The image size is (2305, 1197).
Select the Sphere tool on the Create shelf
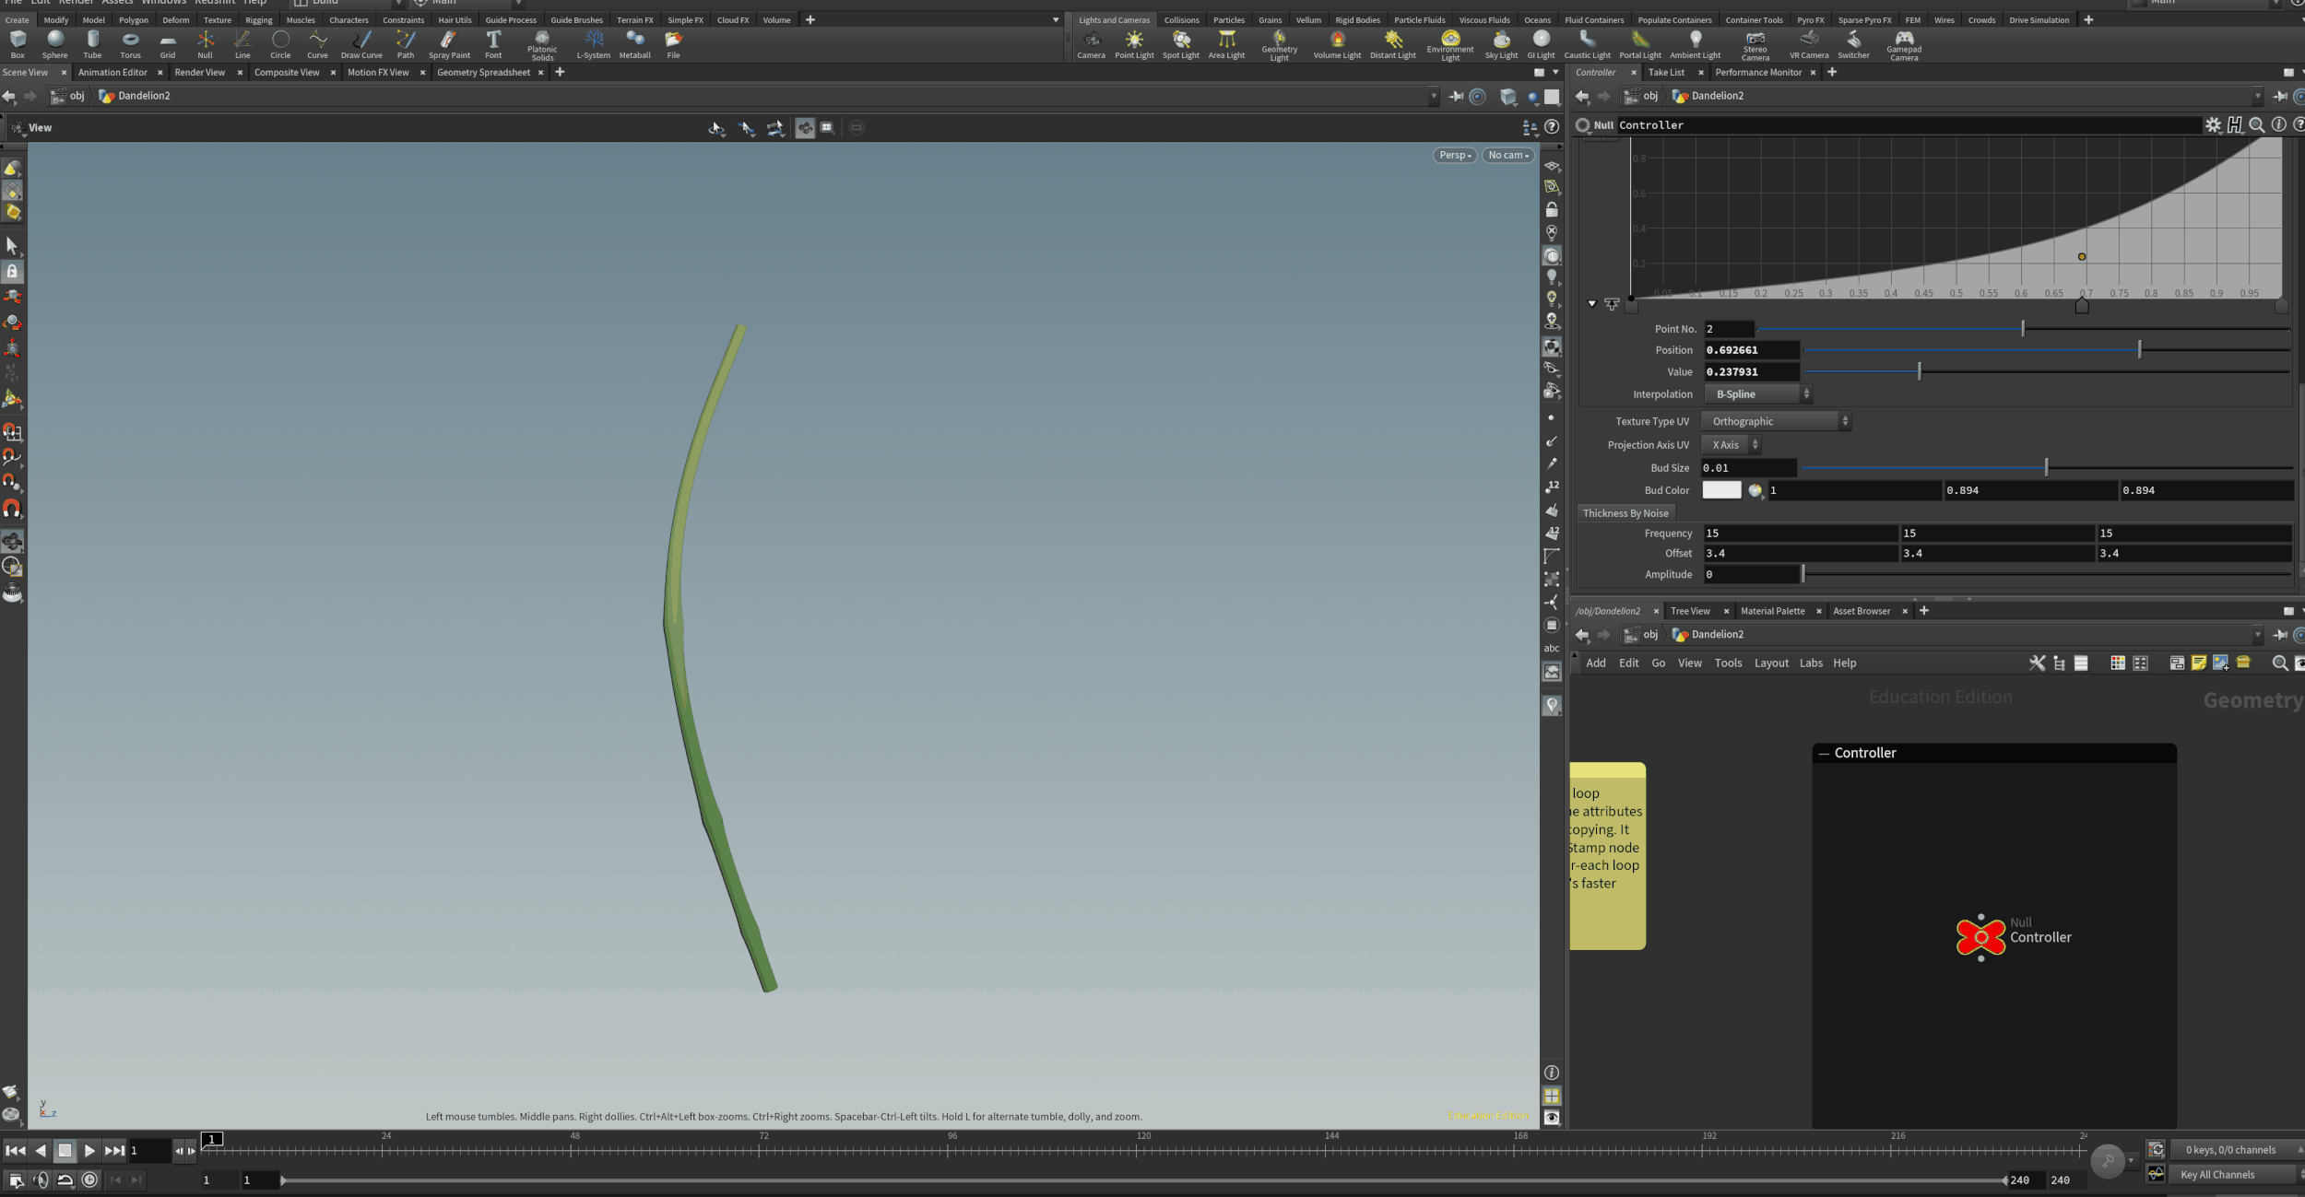pos(54,43)
